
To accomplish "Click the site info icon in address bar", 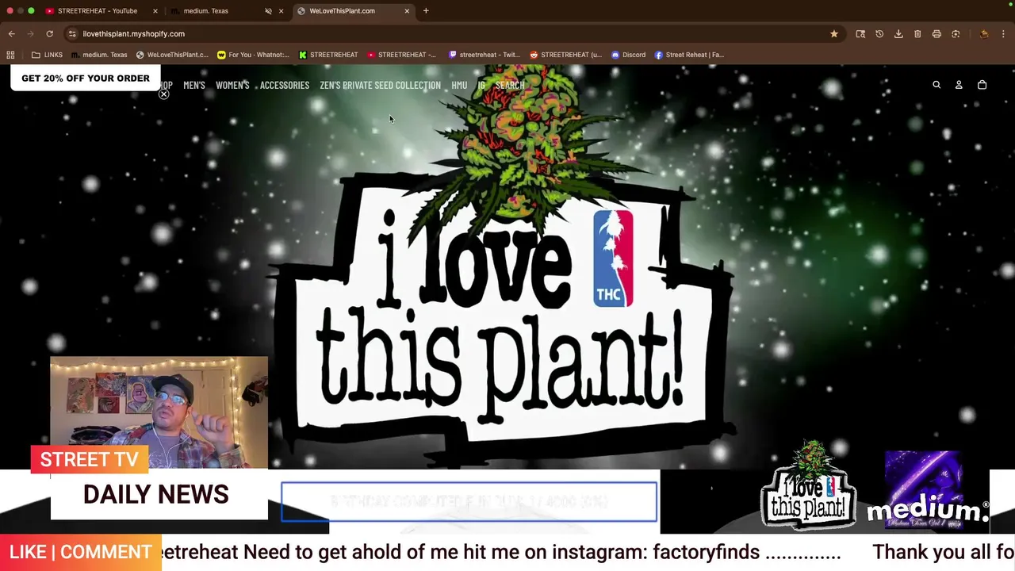I will click(72, 34).
